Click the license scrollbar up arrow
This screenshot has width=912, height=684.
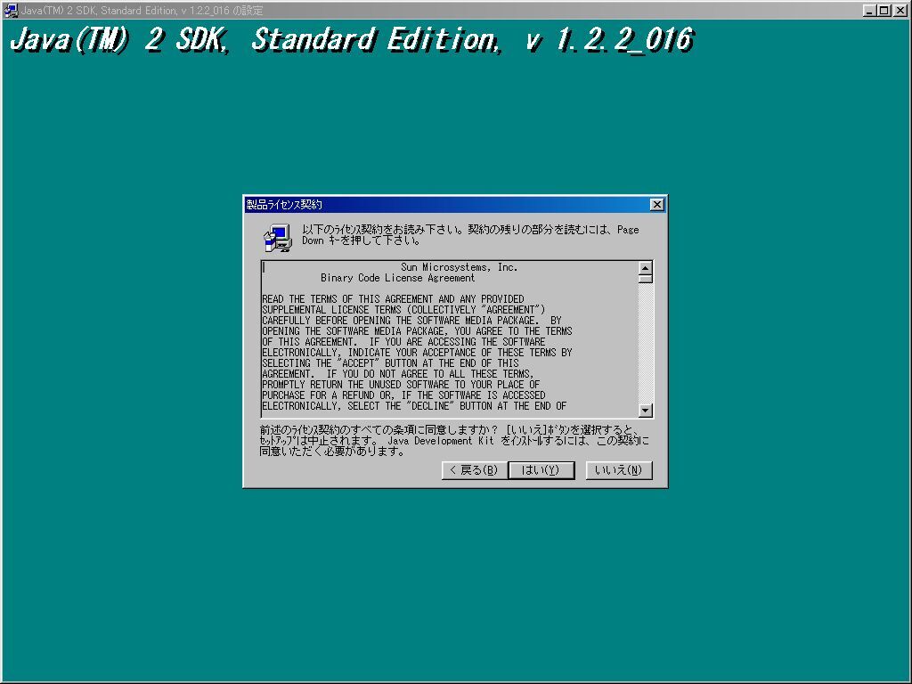tap(645, 267)
